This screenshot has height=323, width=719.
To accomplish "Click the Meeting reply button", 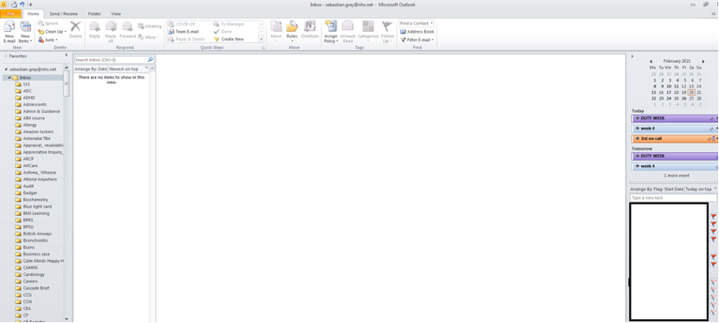I will pyautogui.click(x=150, y=26).
